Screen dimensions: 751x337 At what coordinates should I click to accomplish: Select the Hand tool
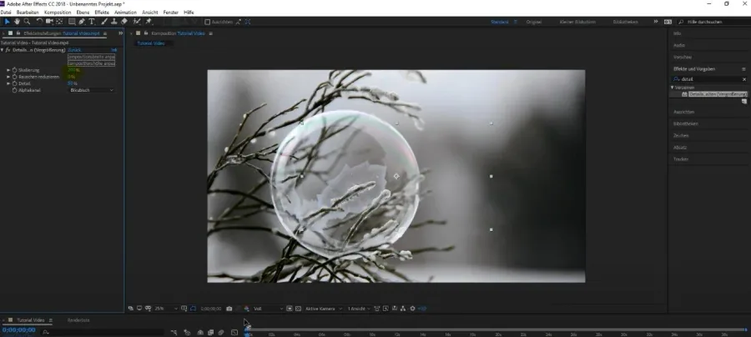coord(17,22)
